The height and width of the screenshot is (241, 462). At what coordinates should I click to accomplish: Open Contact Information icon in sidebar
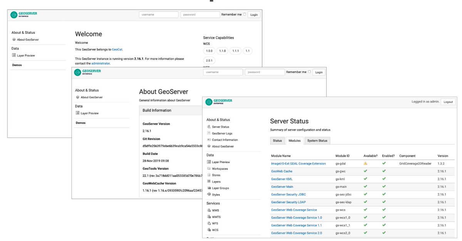209,140
